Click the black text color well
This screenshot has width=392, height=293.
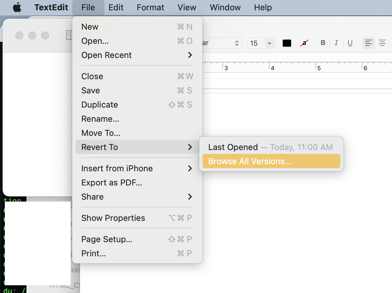click(287, 43)
